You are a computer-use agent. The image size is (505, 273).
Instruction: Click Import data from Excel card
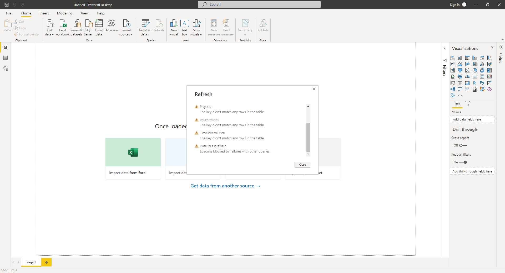[133, 159]
